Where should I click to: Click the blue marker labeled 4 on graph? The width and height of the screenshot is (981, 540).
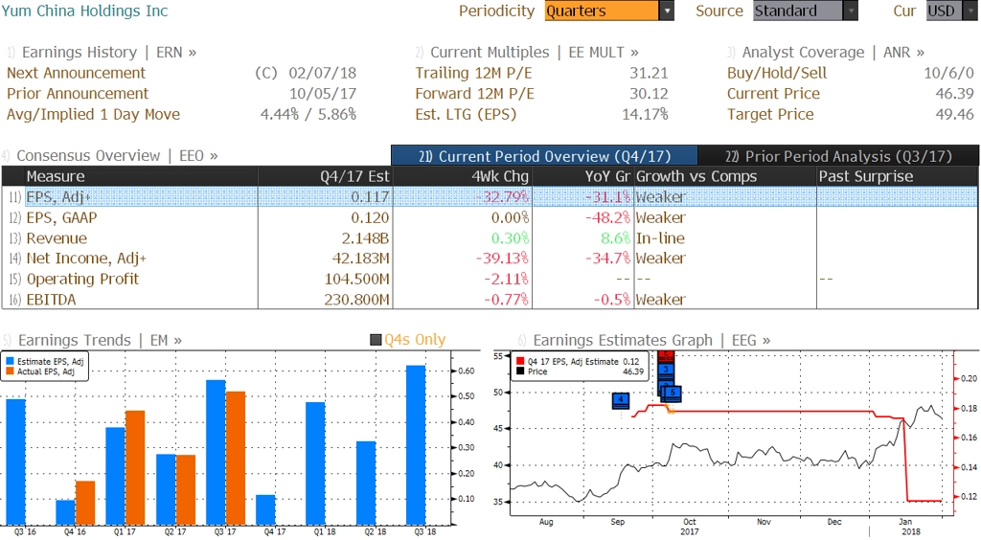(621, 399)
